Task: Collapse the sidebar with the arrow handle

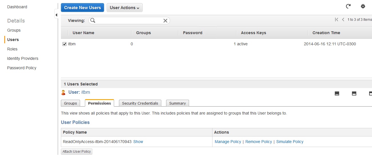Action: [56, 15]
